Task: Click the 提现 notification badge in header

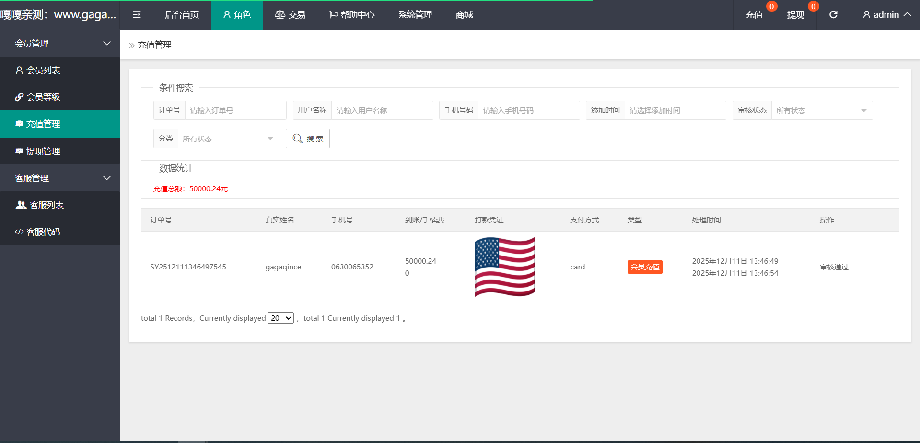Action: (x=813, y=6)
